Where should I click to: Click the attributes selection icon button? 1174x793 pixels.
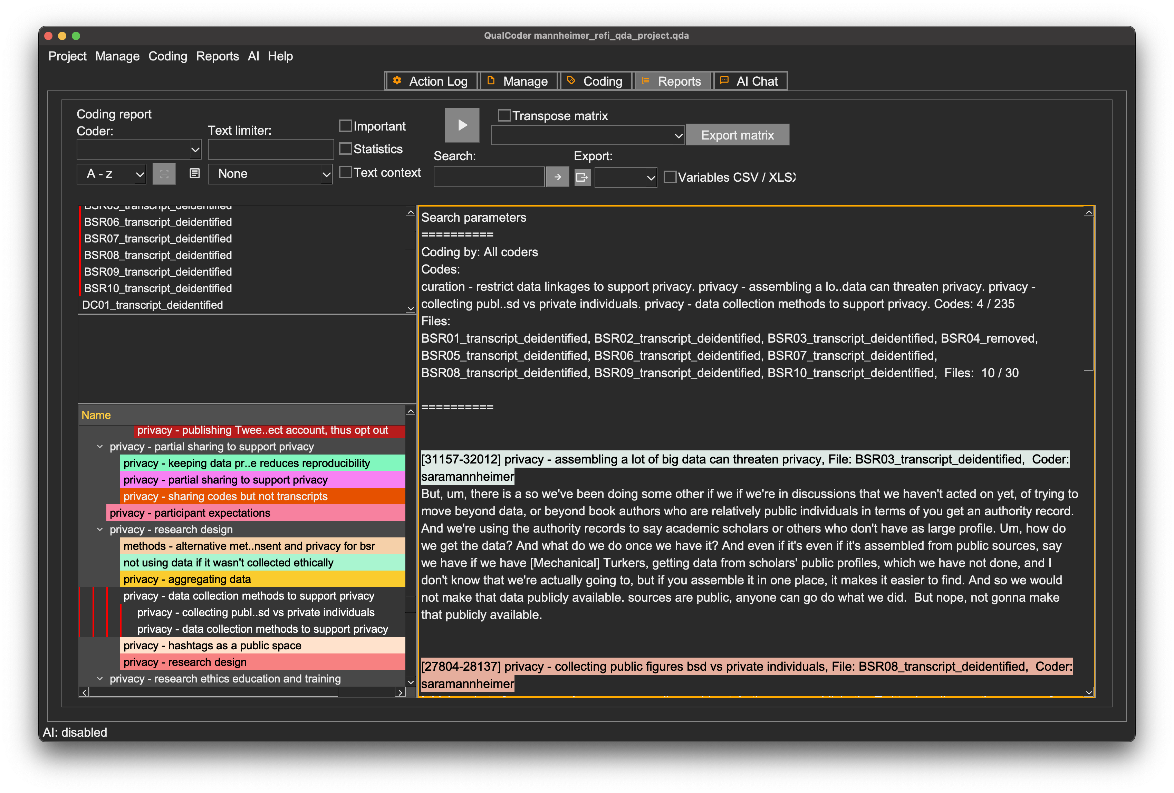click(164, 174)
